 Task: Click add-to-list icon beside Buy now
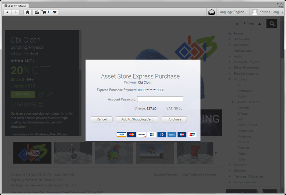pos(50,94)
